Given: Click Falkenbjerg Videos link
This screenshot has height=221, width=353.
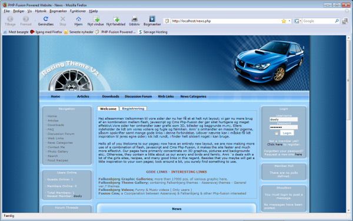Looking at the screenshot, I should (116, 190).
